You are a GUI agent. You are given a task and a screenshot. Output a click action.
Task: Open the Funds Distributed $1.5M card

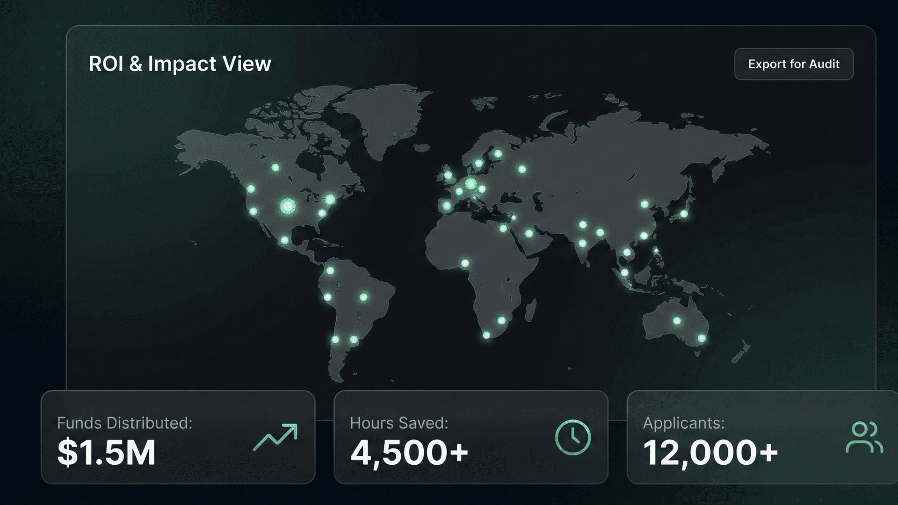178,437
